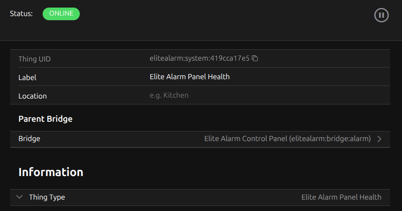
Task: Click the 'Thing Type' row label
Action: pyautogui.click(x=47, y=197)
